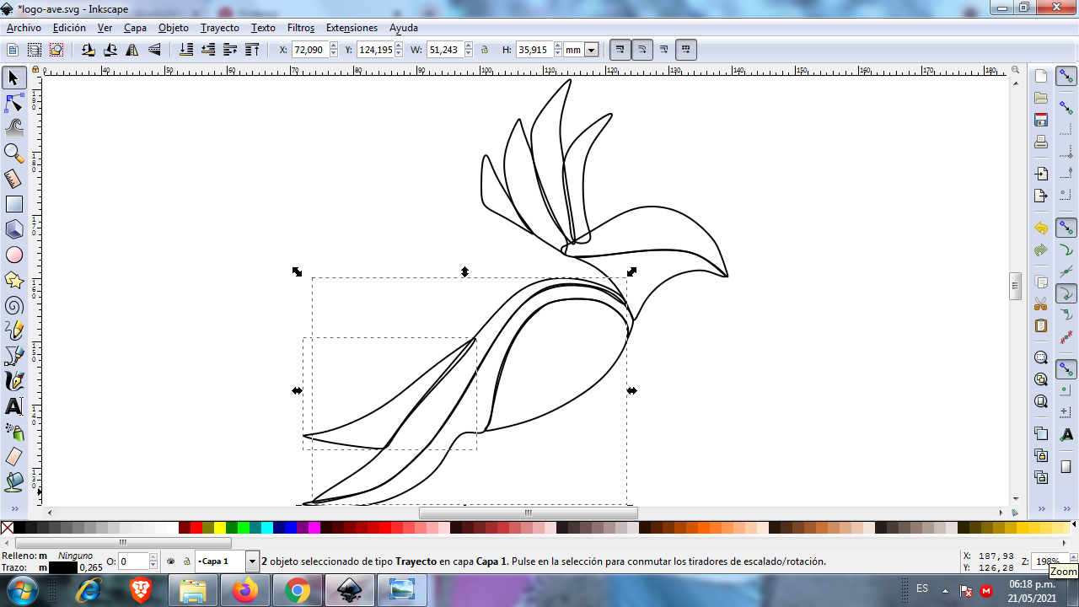Select the Rectangle tool
The height and width of the screenshot is (607, 1079).
13,204
